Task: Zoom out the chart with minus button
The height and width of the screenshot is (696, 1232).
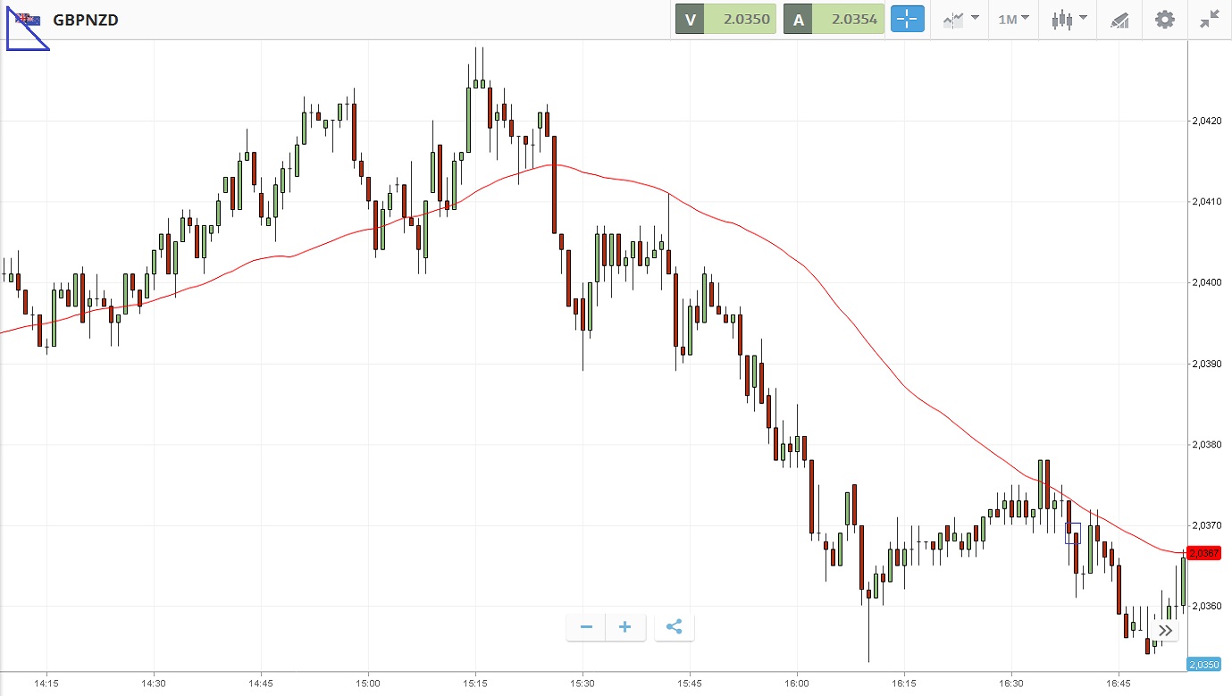Action: click(586, 627)
